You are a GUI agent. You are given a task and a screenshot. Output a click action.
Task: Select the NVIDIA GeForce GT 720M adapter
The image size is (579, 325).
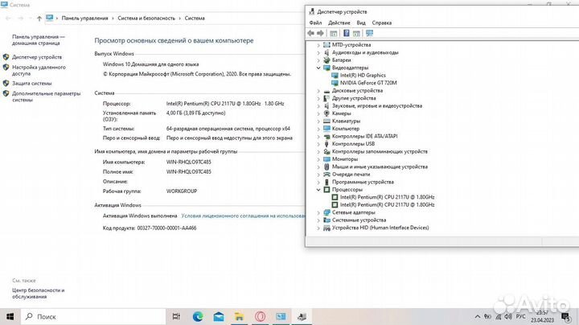(x=368, y=83)
